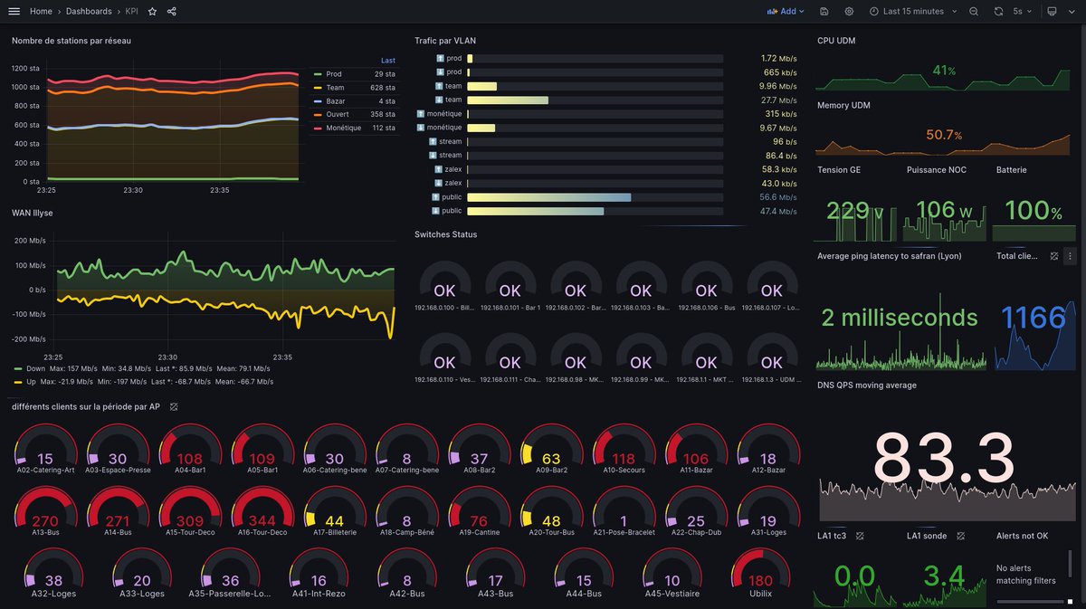Open the WAN Illyse panel title
The image size is (1086, 609).
tap(33, 214)
